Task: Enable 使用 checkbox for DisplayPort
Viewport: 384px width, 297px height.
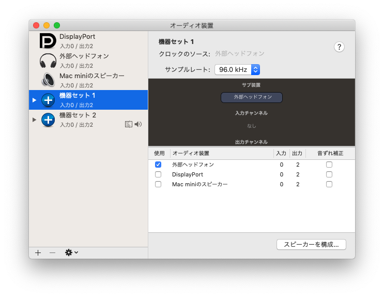Action: click(158, 174)
